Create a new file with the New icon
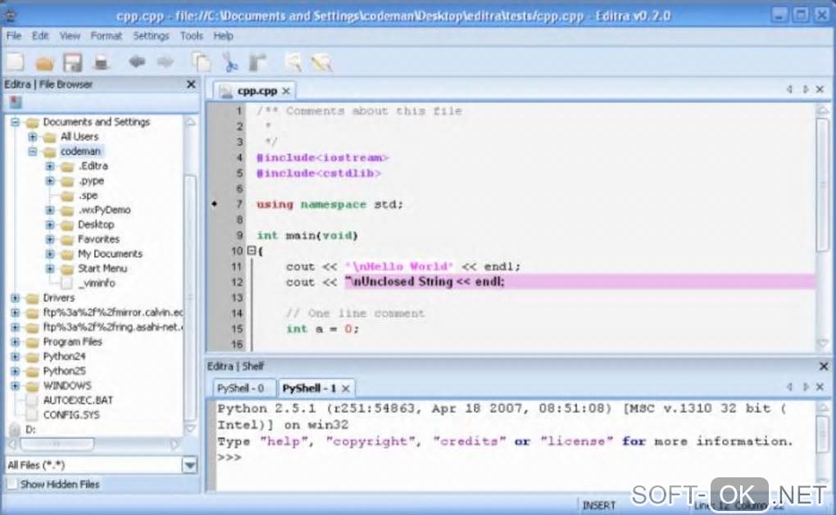 (x=16, y=62)
